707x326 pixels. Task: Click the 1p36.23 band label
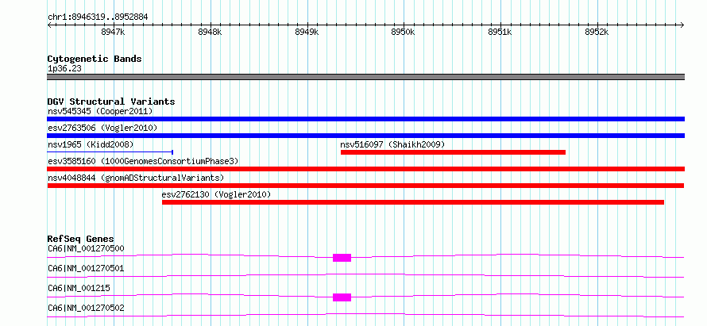click(x=64, y=69)
